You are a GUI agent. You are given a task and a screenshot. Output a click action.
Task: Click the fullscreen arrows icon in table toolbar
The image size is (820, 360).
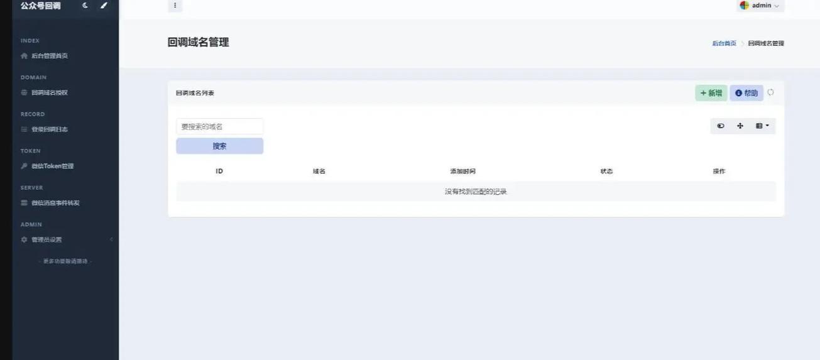pos(740,126)
